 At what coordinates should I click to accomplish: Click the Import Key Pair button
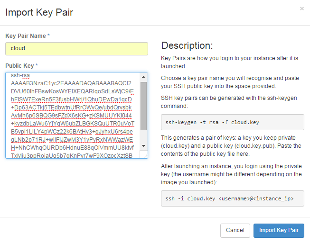click(279, 230)
